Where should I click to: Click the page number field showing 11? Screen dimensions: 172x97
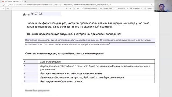3,8
